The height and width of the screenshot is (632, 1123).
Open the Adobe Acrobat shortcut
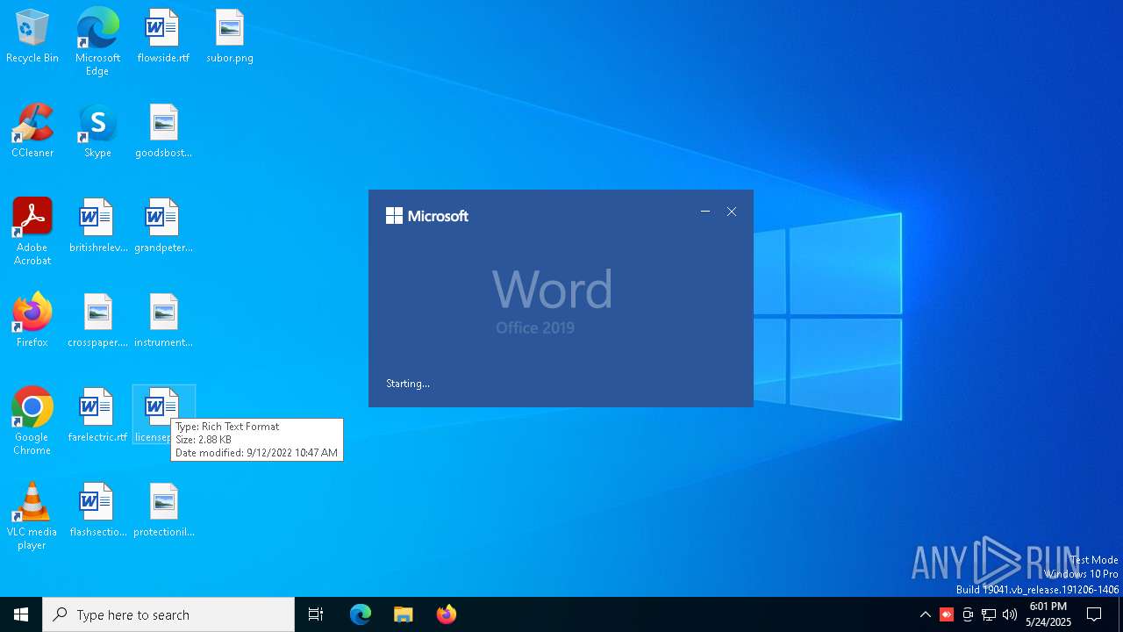pos(32,232)
